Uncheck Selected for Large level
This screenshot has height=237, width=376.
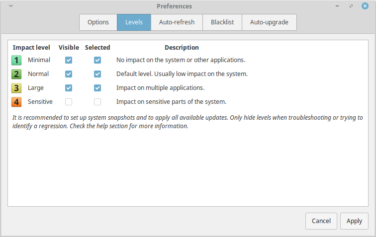pos(97,88)
